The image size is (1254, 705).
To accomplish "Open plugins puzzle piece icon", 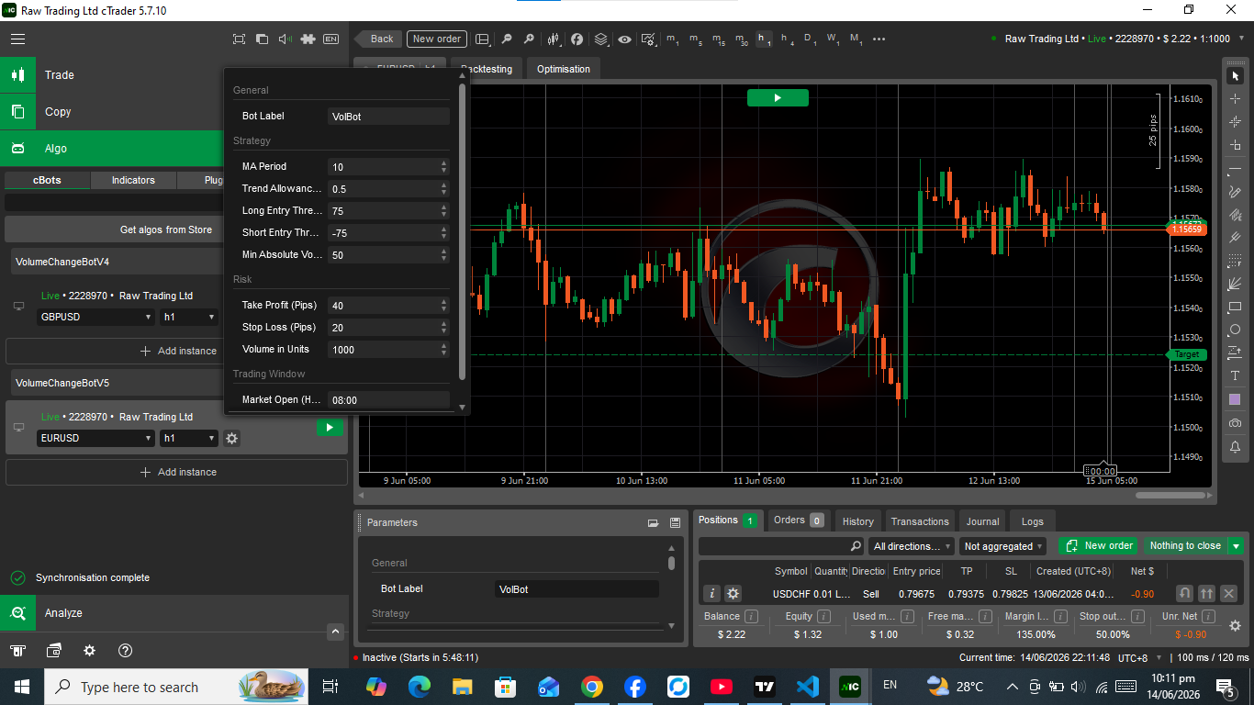I will tap(308, 39).
